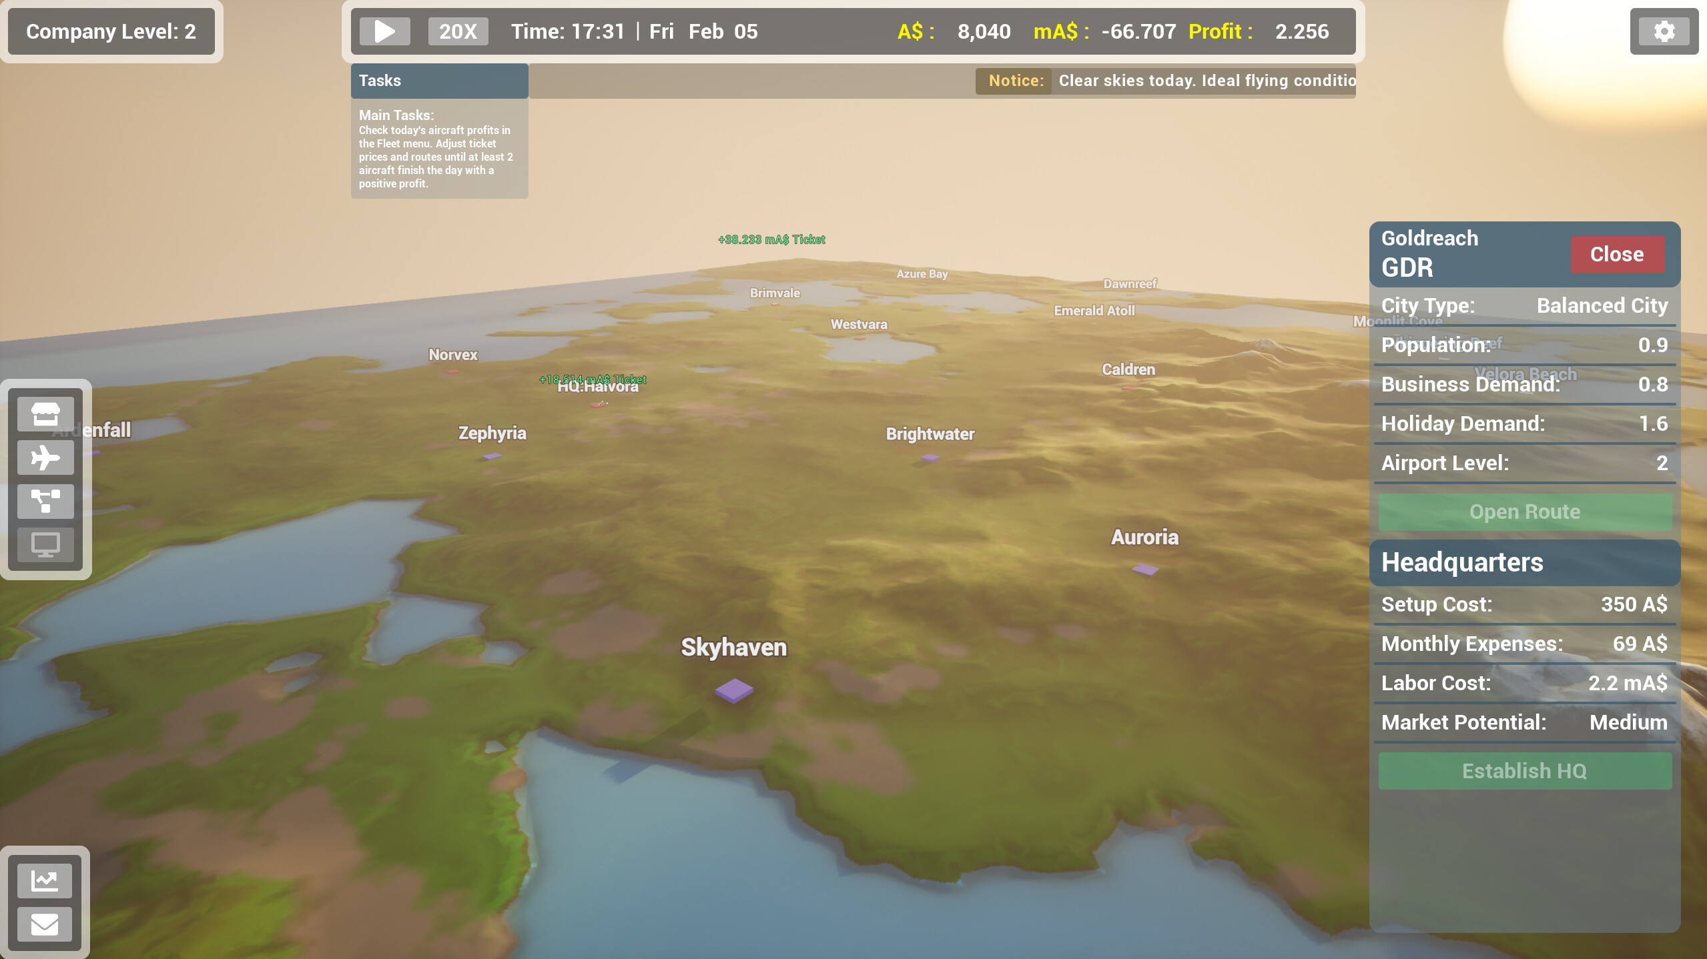The image size is (1707, 959).
Task: Change the 20X game speed setting
Action: pyautogui.click(x=458, y=31)
